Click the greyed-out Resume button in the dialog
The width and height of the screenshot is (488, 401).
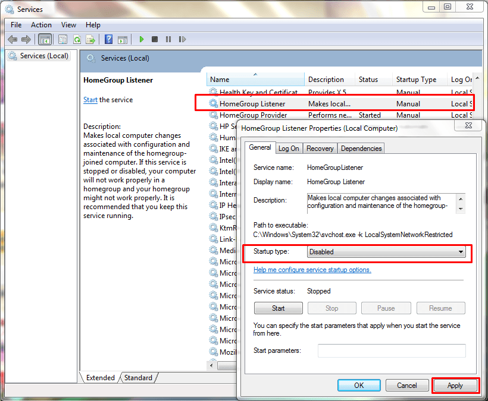pyautogui.click(x=440, y=308)
